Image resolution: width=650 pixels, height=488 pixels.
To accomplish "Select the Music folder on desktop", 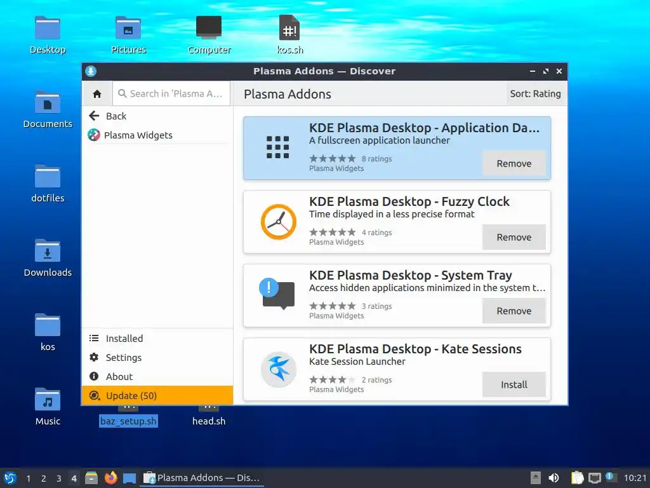I will [x=48, y=400].
